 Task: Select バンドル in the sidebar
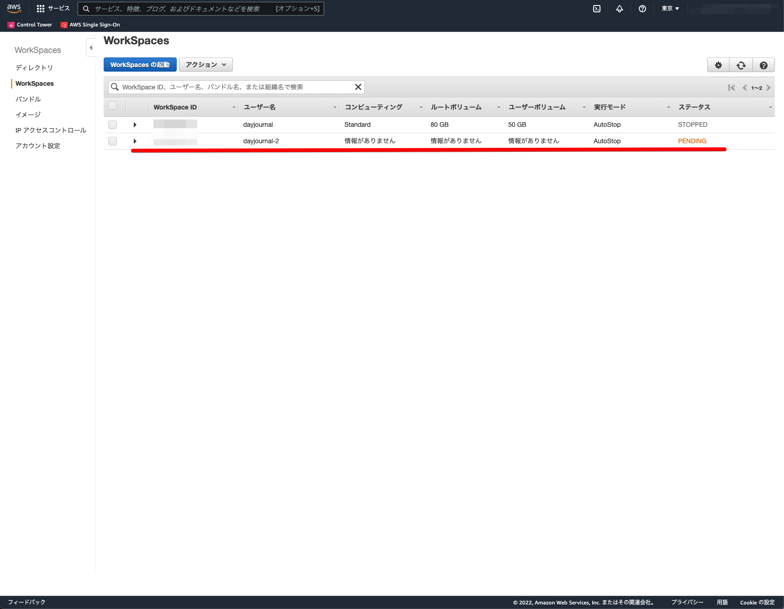pos(27,99)
